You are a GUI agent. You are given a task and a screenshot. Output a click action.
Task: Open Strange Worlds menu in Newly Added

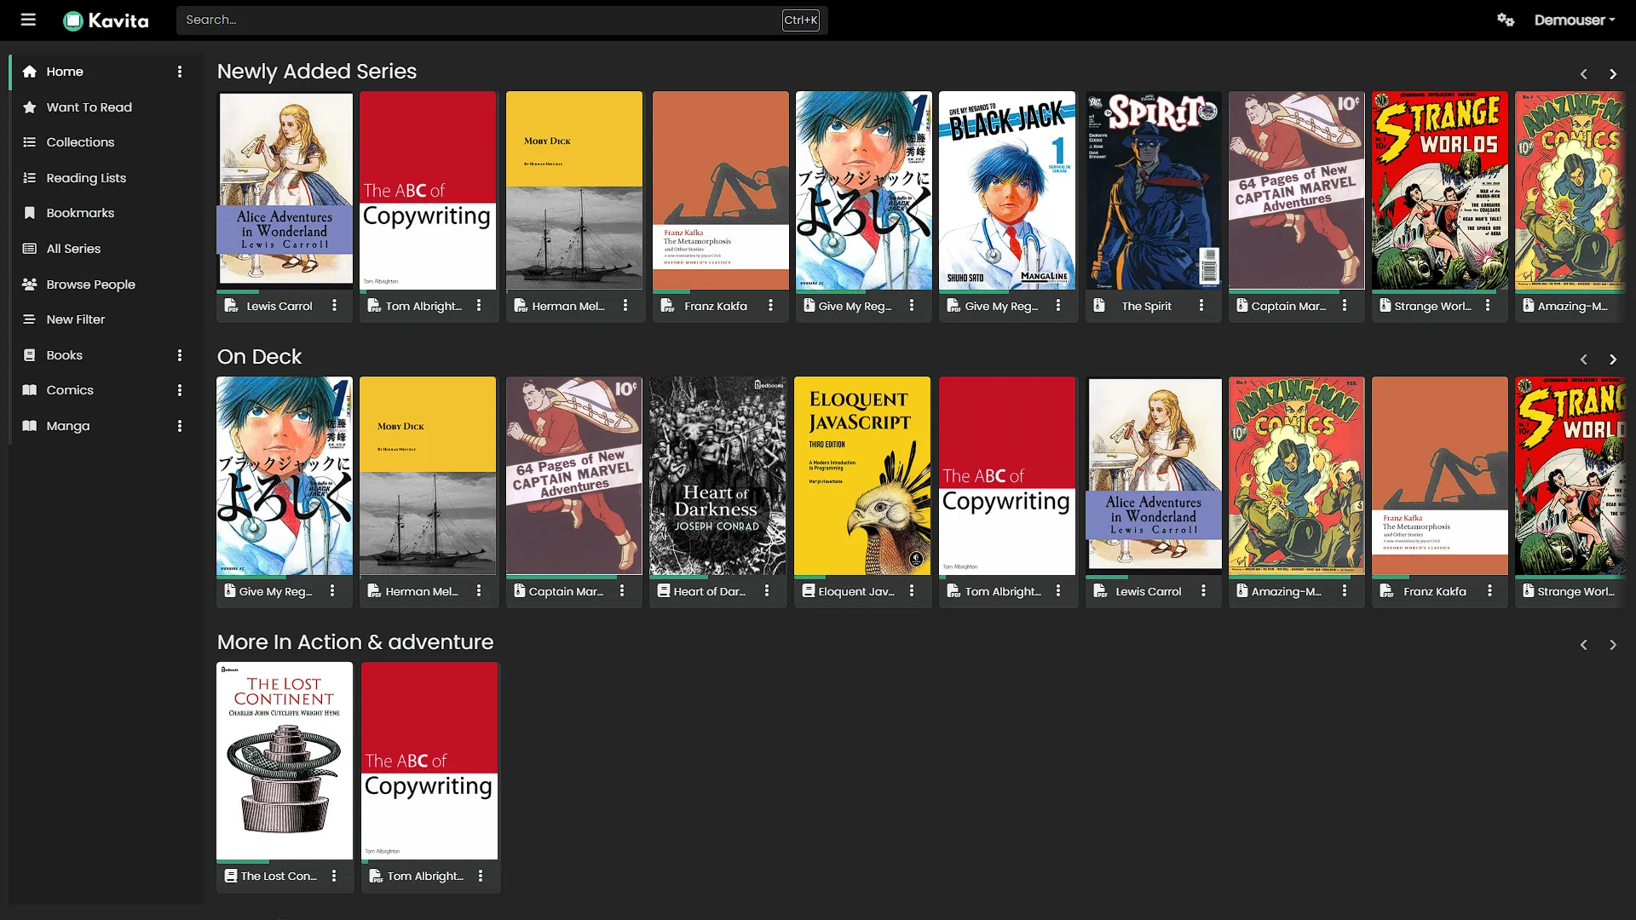[1488, 305]
